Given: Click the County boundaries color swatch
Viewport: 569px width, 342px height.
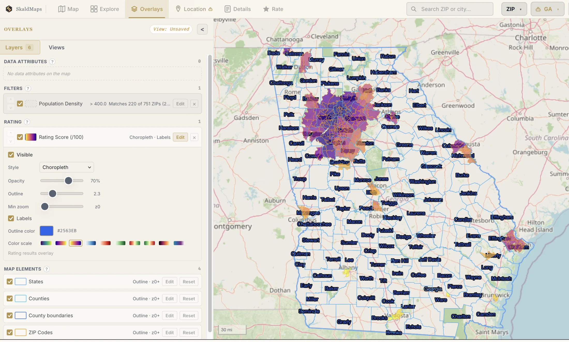Looking at the screenshot, I should [20, 316].
